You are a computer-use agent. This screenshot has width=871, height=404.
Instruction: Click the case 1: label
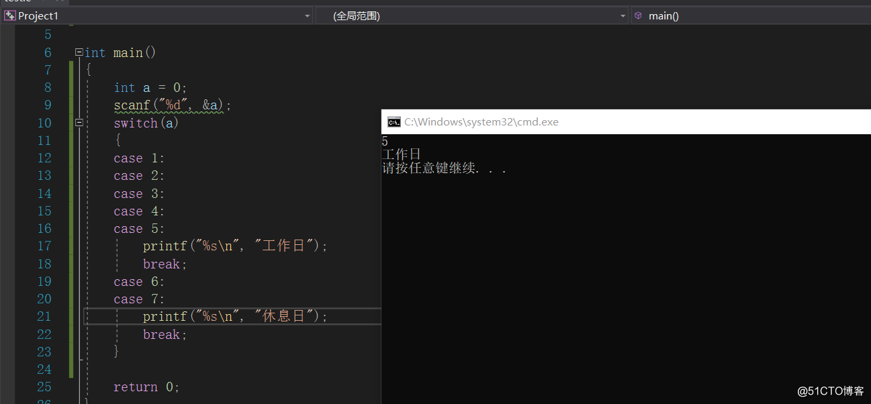139,158
